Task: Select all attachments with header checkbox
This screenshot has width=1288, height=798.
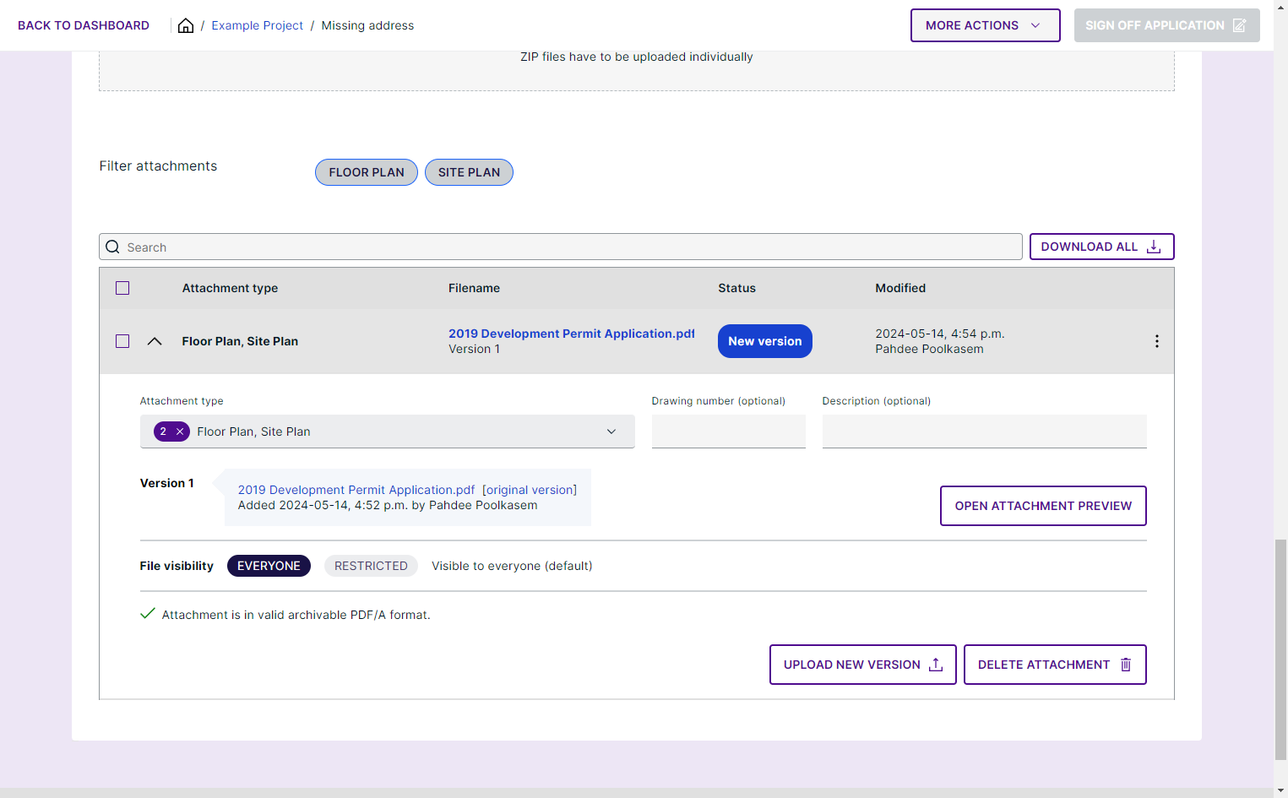Action: tap(122, 288)
